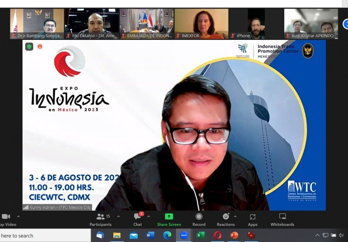Click the red recording indicator icon
Viewport: 348px width, 242px height.
[40, 47]
